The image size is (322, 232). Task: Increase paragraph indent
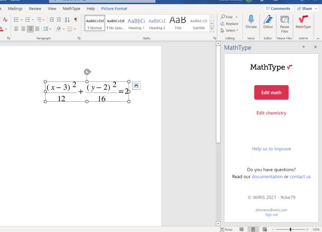pyautogui.click(x=59, y=20)
